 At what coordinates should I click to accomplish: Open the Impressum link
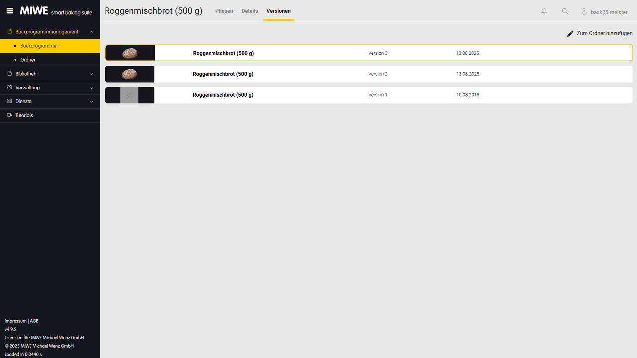[x=16, y=321]
